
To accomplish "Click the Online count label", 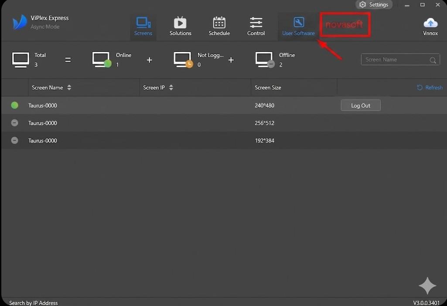I will point(123,55).
